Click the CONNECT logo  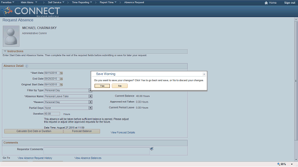pyautogui.click(x=31, y=11)
